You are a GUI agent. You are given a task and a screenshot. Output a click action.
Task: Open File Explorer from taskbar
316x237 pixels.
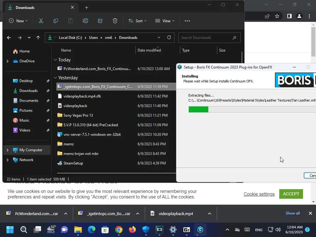pos(78,230)
